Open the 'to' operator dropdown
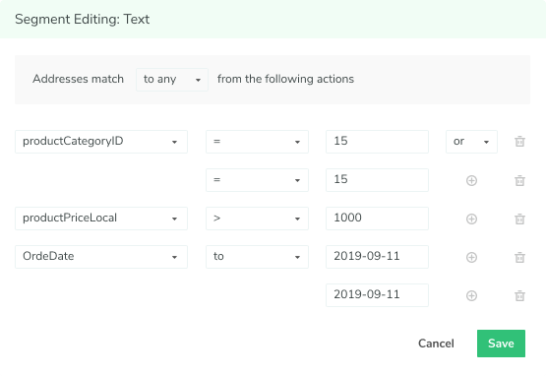The height and width of the screenshot is (376, 546). tap(257, 257)
